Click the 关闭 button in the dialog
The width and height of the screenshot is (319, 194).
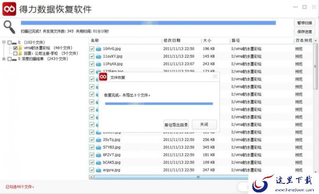tap(204, 124)
